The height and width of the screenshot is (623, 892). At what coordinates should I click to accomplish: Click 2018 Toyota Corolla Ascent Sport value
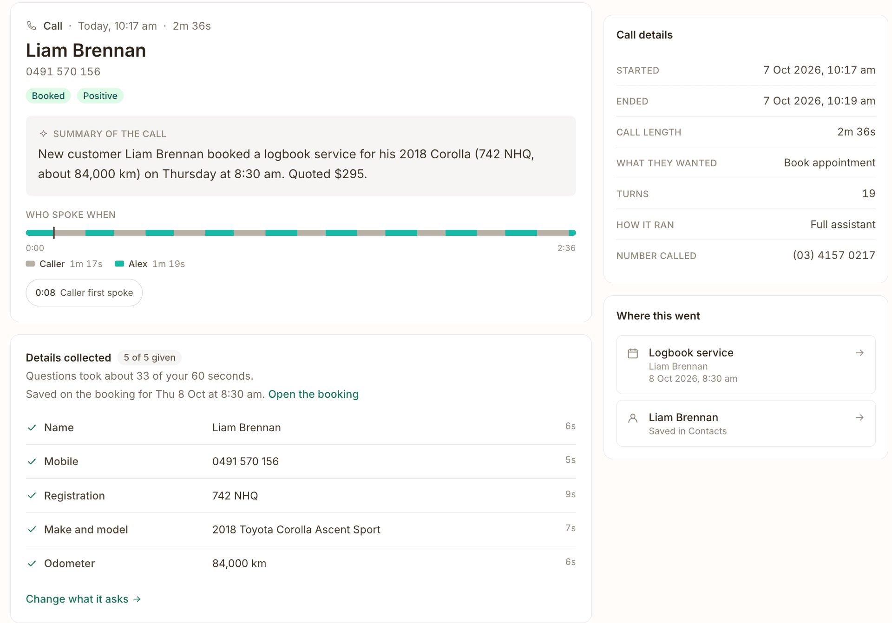click(x=296, y=530)
